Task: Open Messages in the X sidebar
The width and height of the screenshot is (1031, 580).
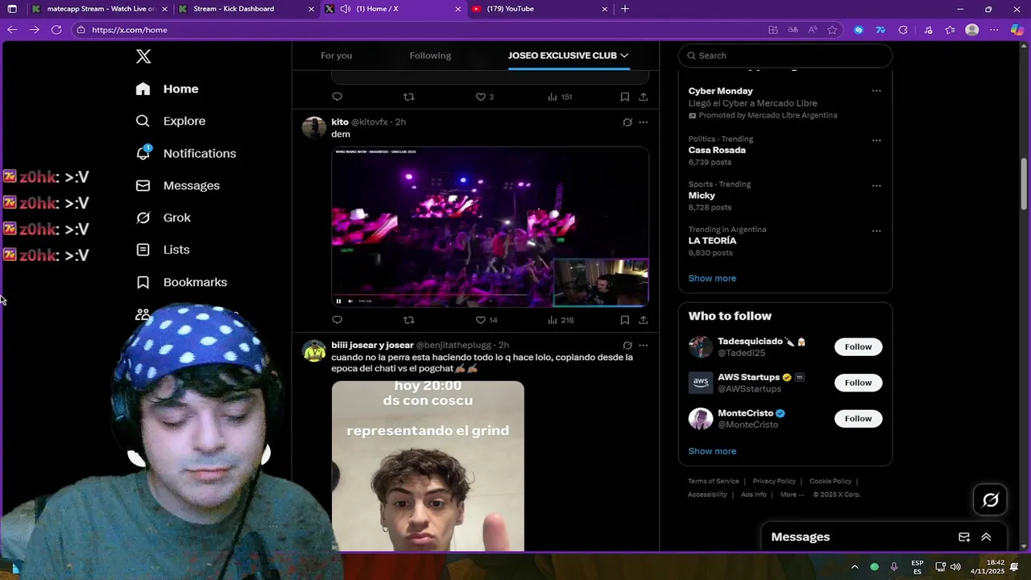Action: tap(177, 185)
